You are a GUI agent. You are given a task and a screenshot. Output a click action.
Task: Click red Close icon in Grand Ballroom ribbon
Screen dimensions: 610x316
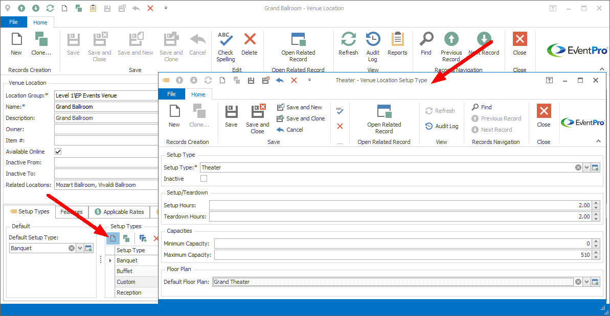point(519,39)
